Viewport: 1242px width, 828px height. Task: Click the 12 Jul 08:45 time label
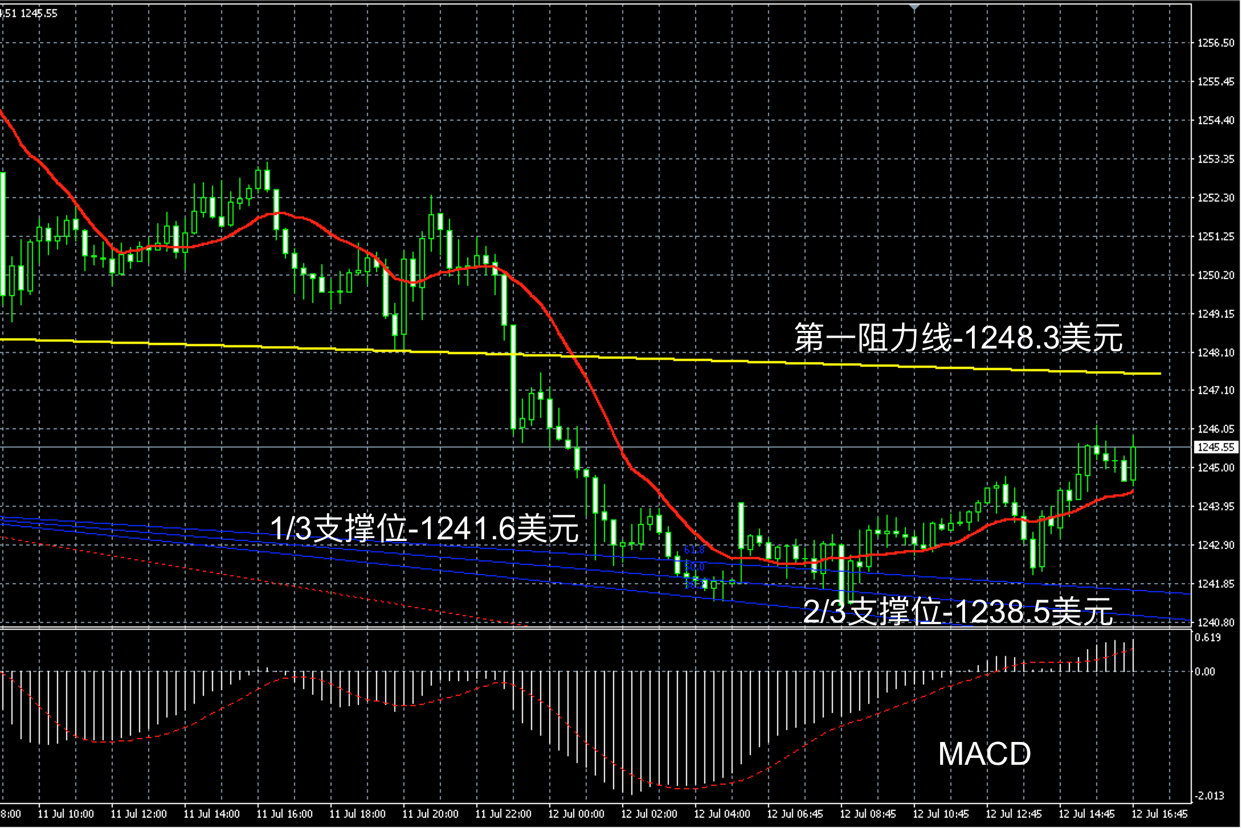click(x=868, y=814)
